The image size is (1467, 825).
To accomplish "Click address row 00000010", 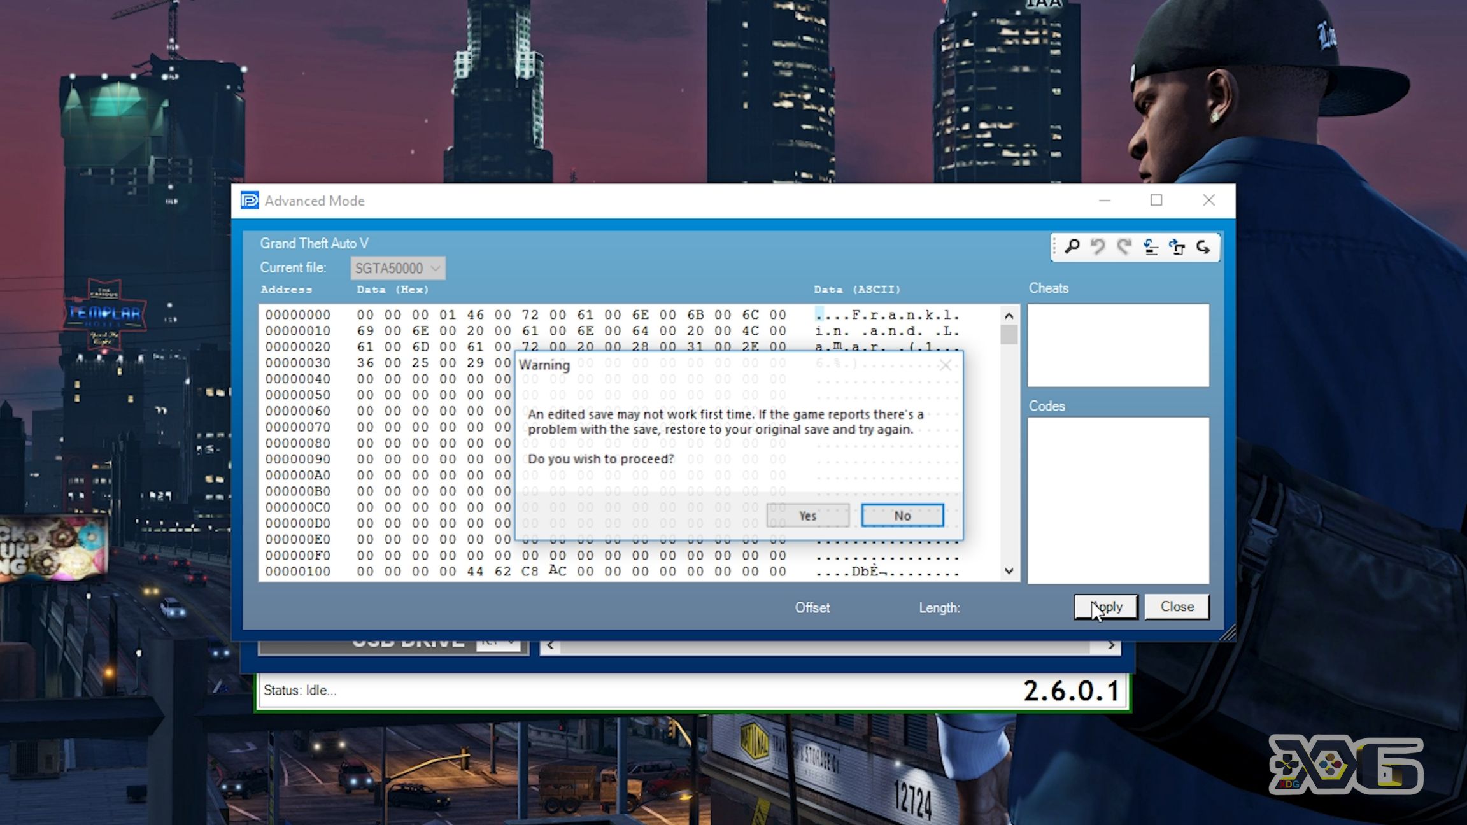I will pyautogui.click(x=298, y=330).
